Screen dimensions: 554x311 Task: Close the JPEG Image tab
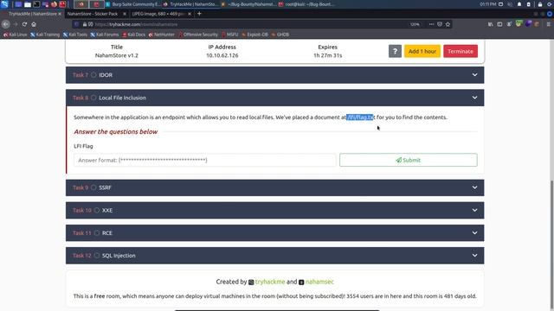point(190,14)
